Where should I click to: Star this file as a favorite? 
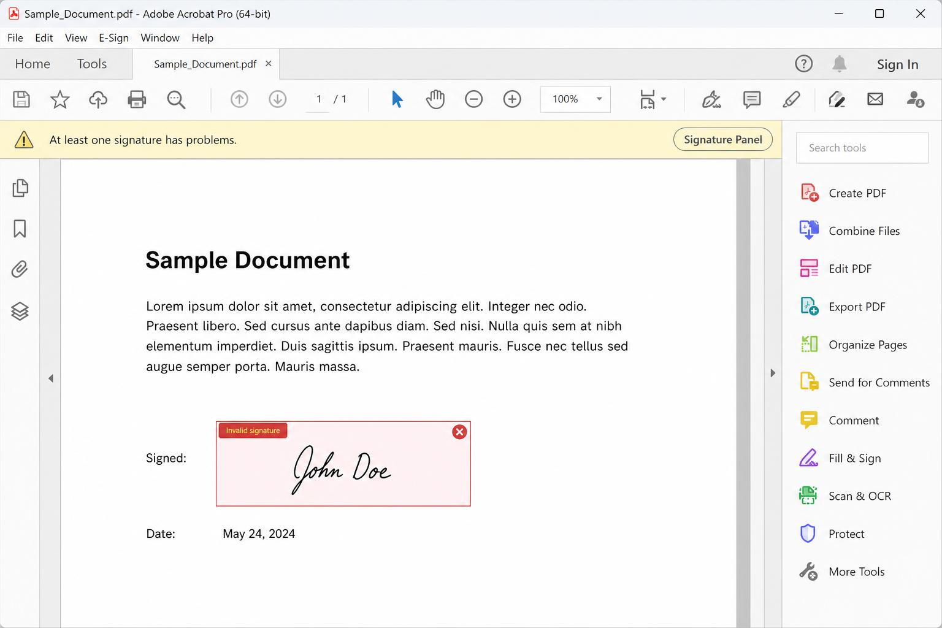[59, 99]
